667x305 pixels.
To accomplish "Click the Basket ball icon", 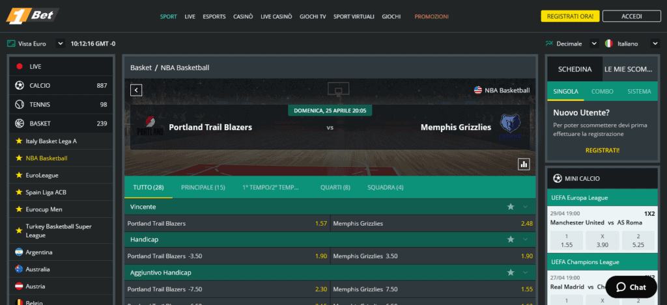I will [x=19, y=124].
